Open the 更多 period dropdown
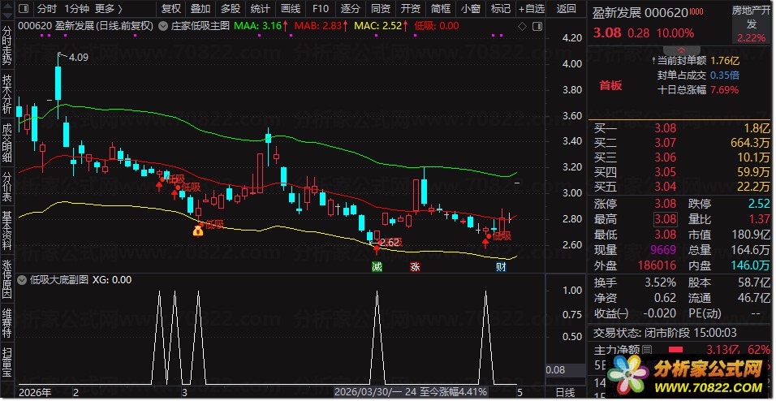The width and height of the screenshot is (776, 401). pos(108,8)
